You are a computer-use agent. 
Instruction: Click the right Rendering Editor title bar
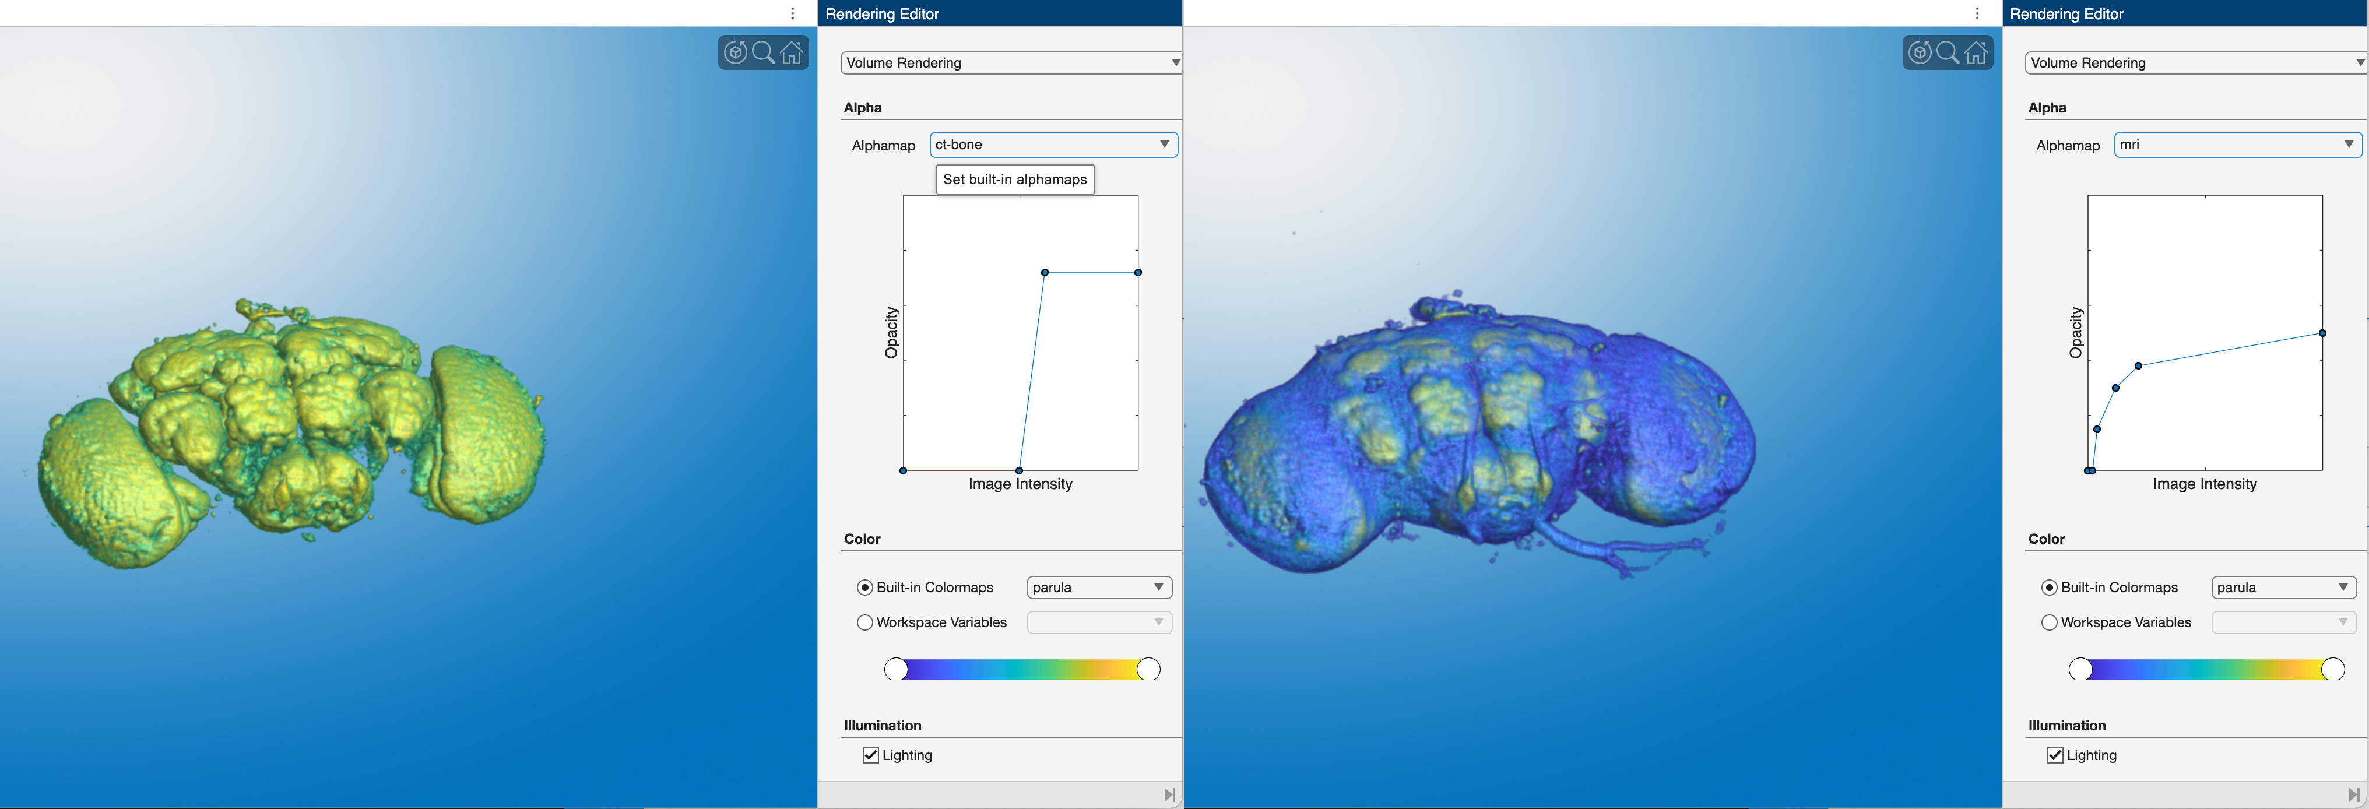coord(2184,13)
